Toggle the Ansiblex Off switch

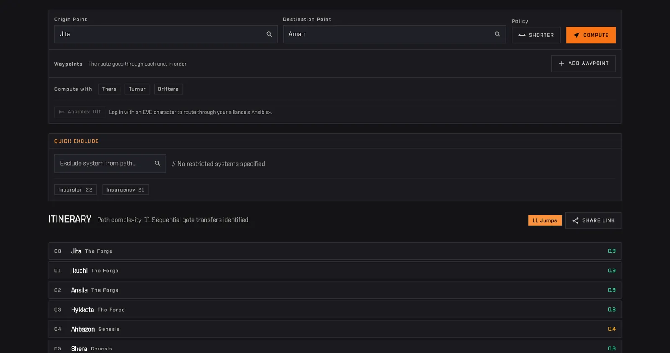tap(80, 112)
